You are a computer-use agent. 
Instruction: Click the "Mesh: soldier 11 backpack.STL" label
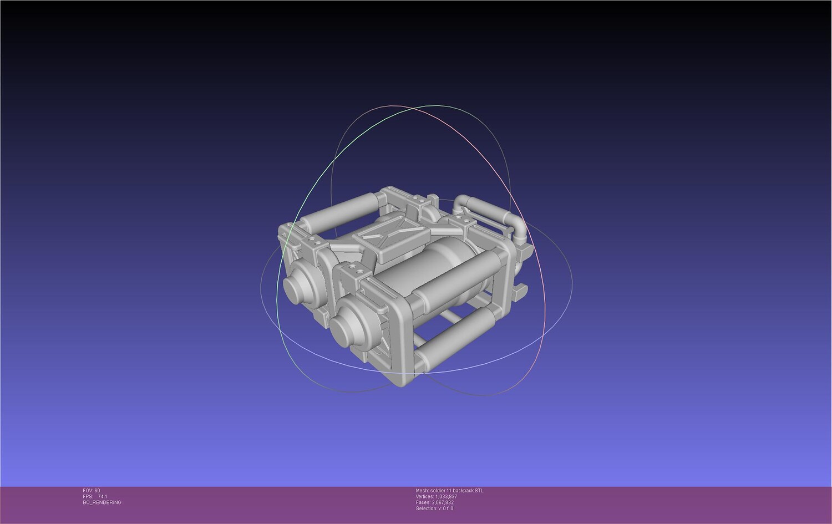click(449, 491)
